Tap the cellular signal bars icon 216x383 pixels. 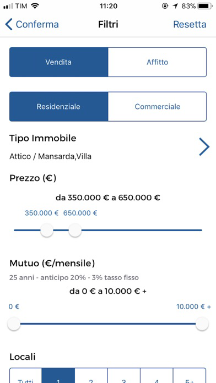(8, 6)
